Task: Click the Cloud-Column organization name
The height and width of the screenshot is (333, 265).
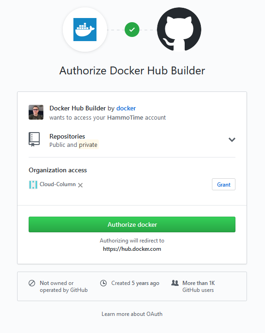Action: pyautogui.click(x=58, y=184)
